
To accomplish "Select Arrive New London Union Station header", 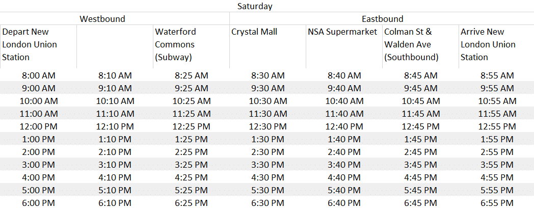I will coord(496,46).
